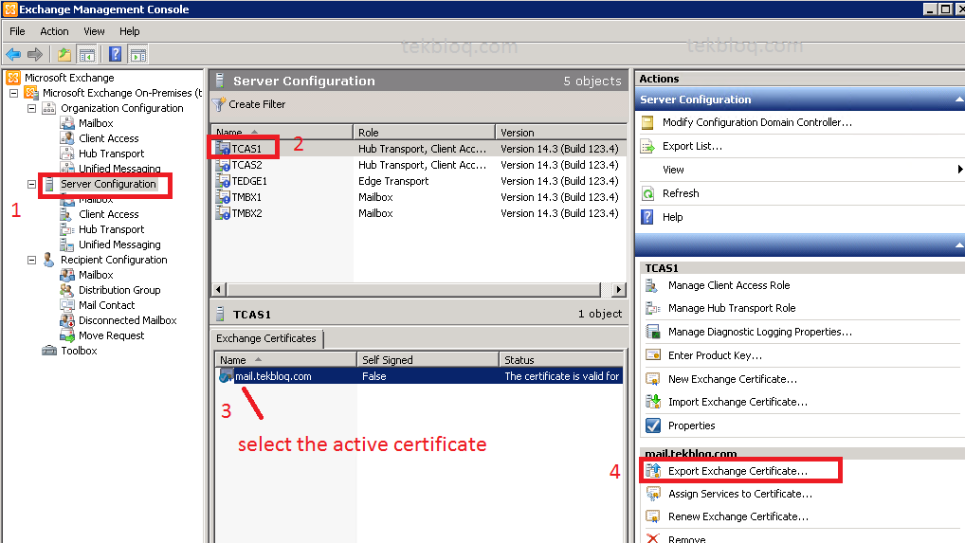965x543 pixels.
Task: Click the Remove action for the certificate
Action: click(687, 539)
